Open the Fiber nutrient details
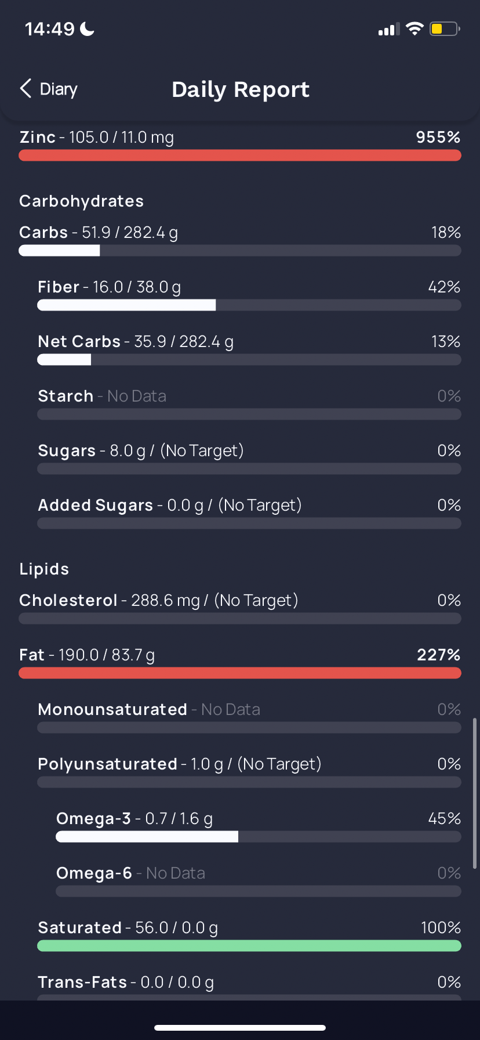The image size is (480, 1040). (249, 294)
